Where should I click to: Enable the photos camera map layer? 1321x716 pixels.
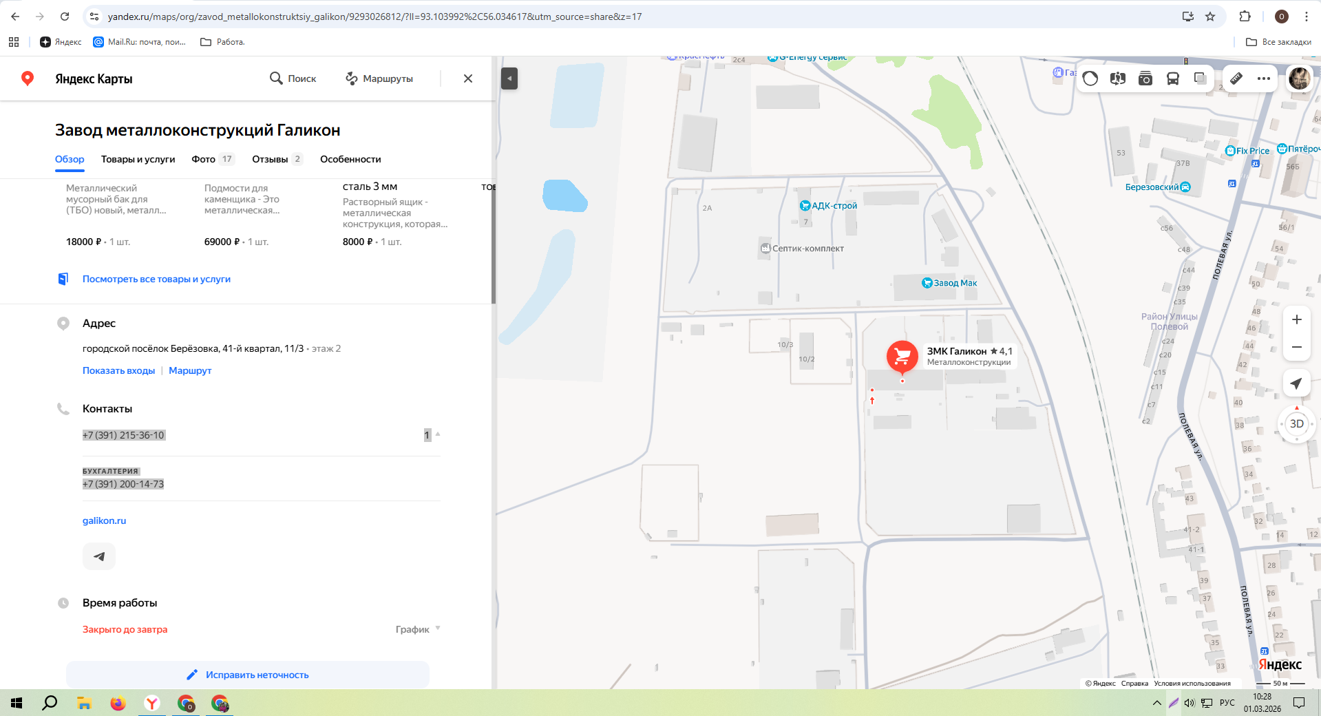tap(1145, 78)
